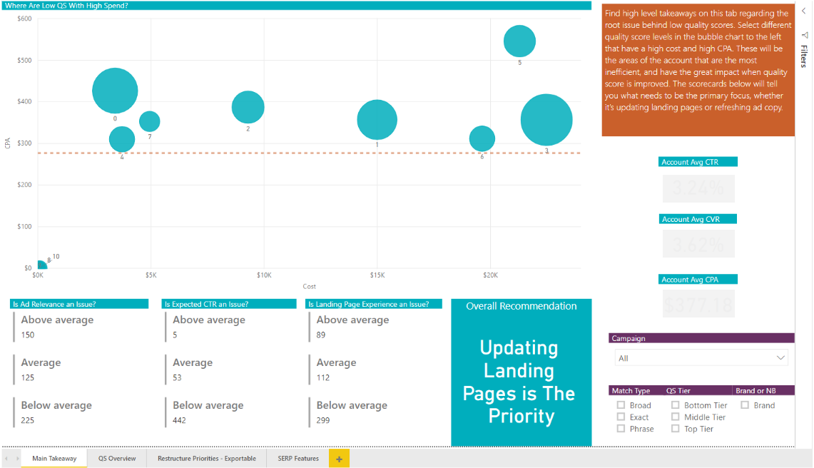Enable the Broad match type checkbox
Screen dimensions: 814x468
(621, 405)
